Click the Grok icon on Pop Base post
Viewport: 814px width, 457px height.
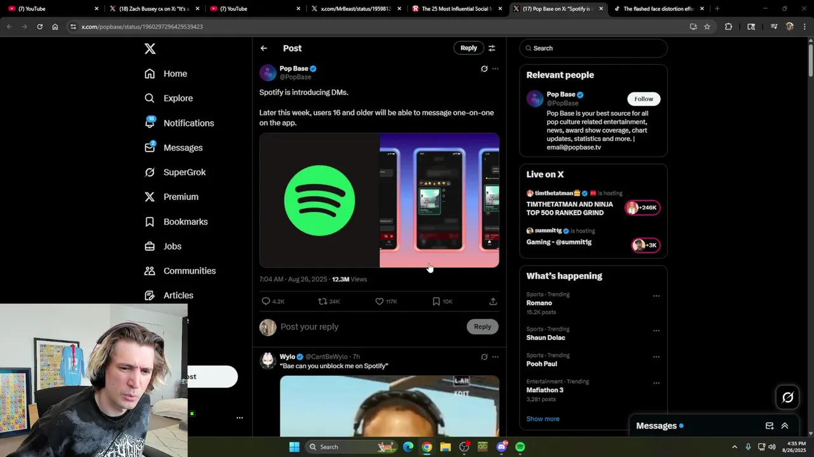(x=484, y=69)
